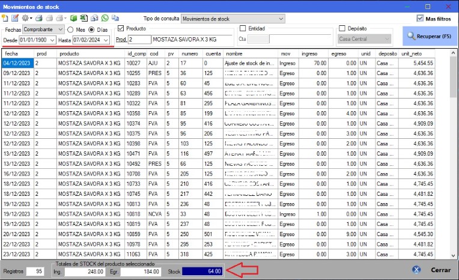Click id_comp cell 10255
459x280 pixels.
coord(136,73)
